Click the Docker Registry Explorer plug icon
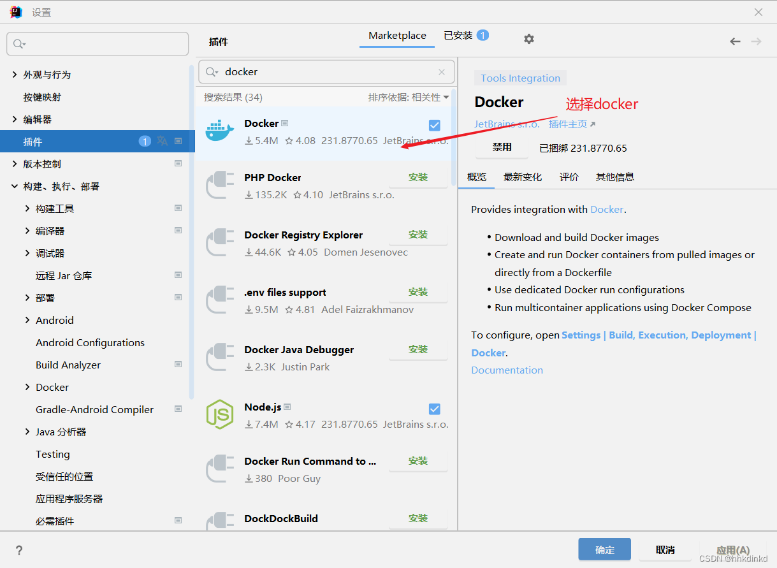This screenshot has width=777, height=568. [220, 243]
